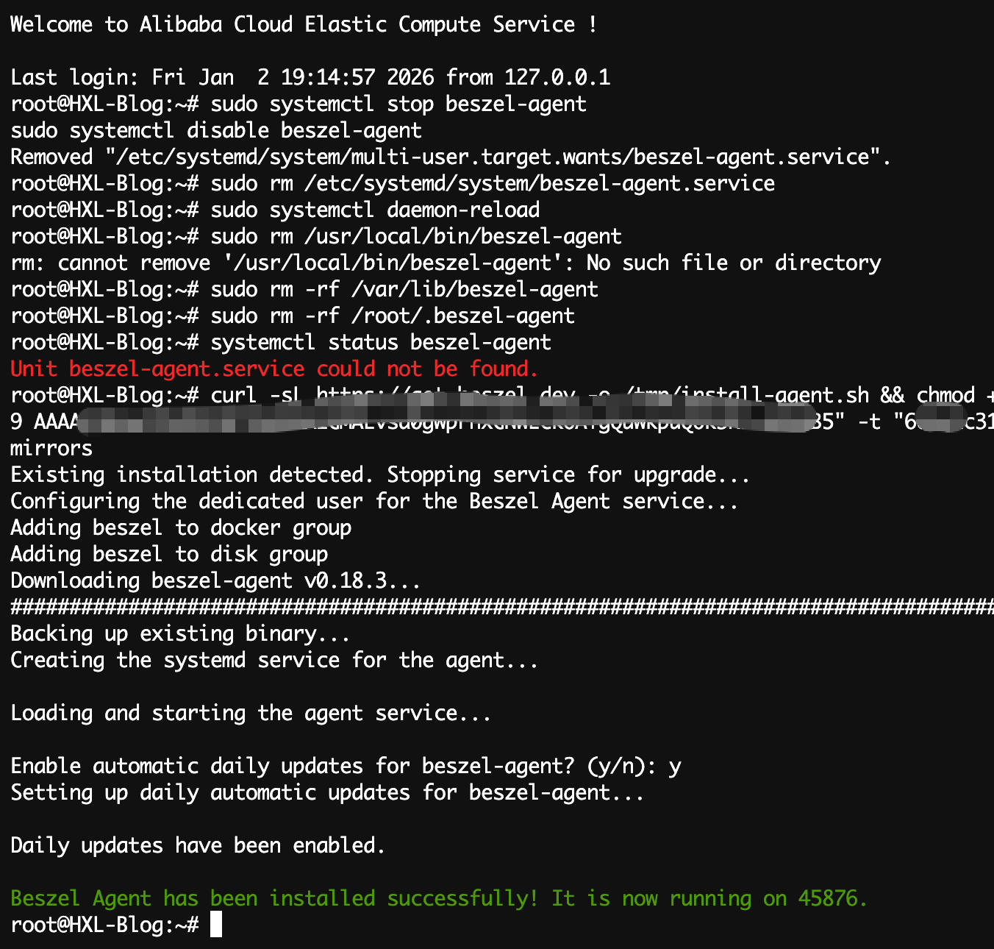Click the 'y' answer after the (y/n) prompt
This screenshot has width=994, height=949.
675,767
